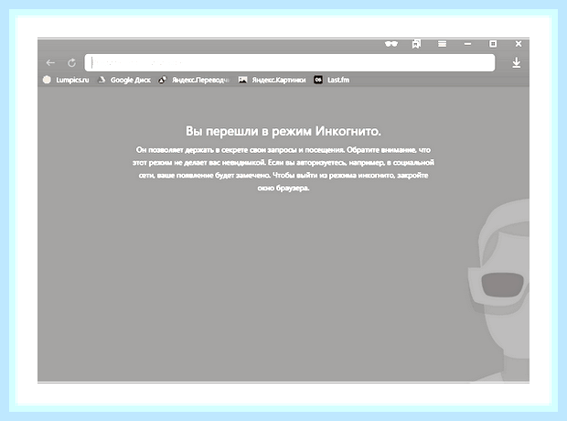The width and height of the screenshot is (567, 421).
Task: Close the Incognito browser window
Action: 519,44
